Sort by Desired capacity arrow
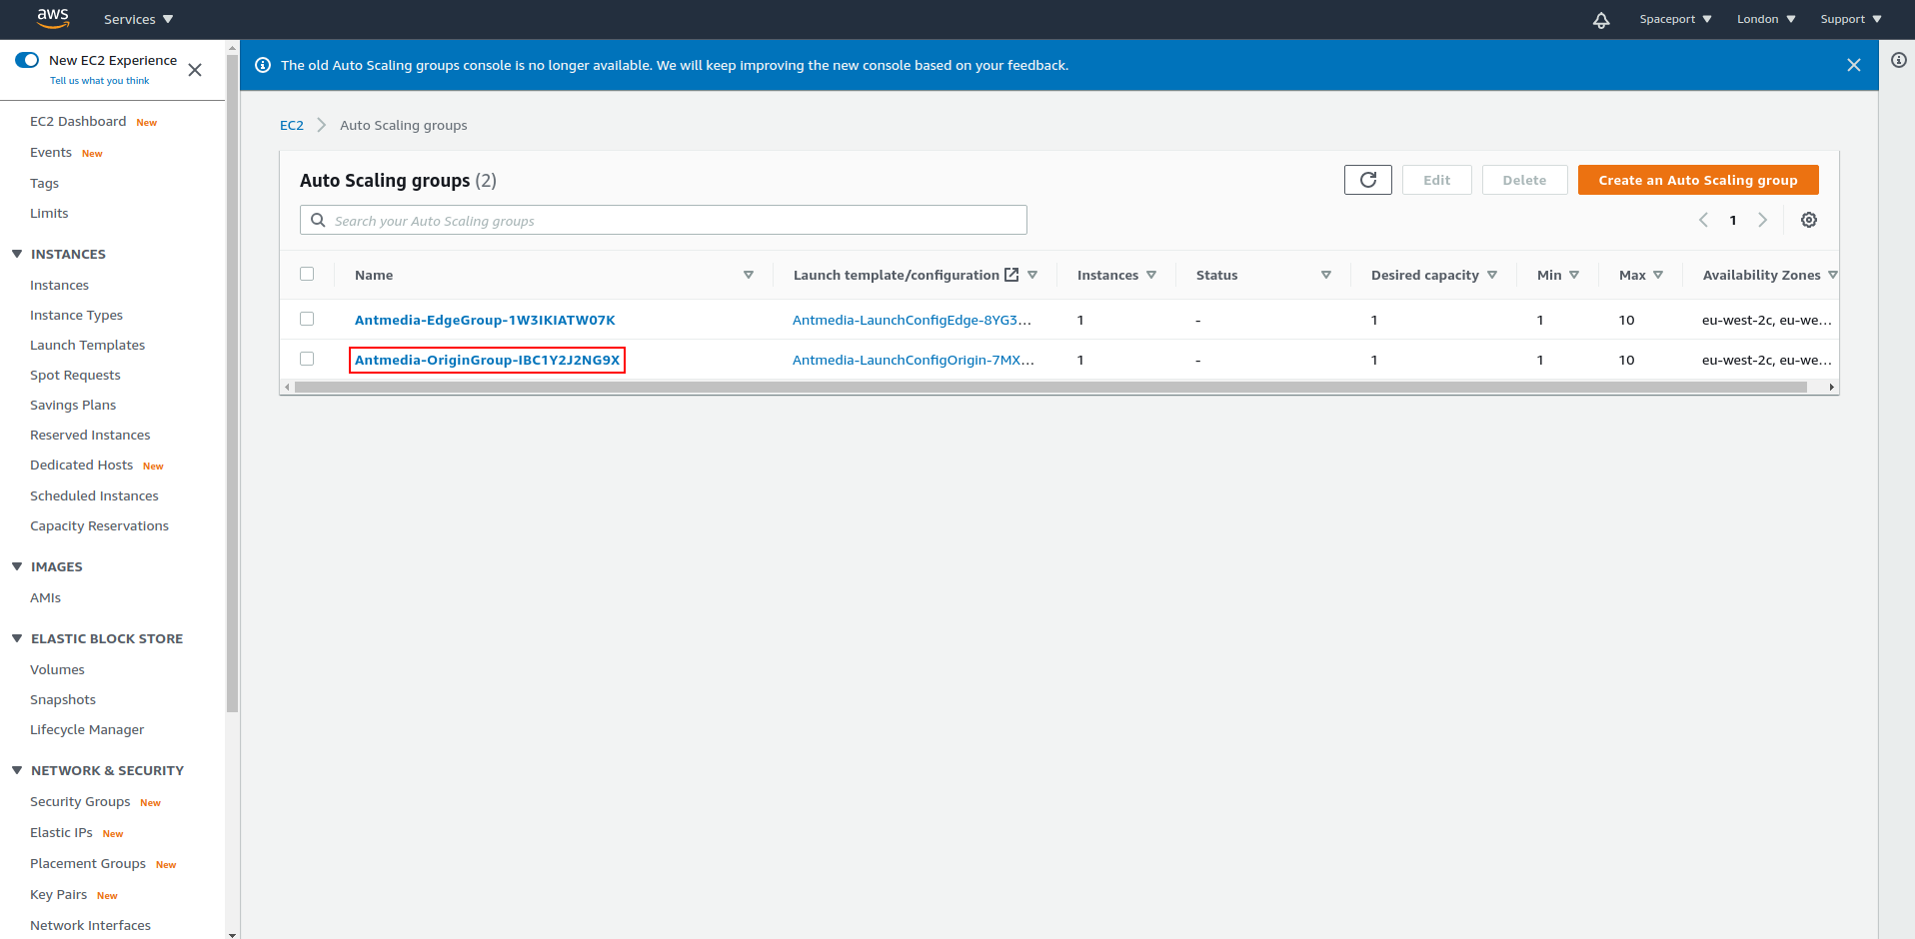1915x939 pixels. (x=1492, y=275)
